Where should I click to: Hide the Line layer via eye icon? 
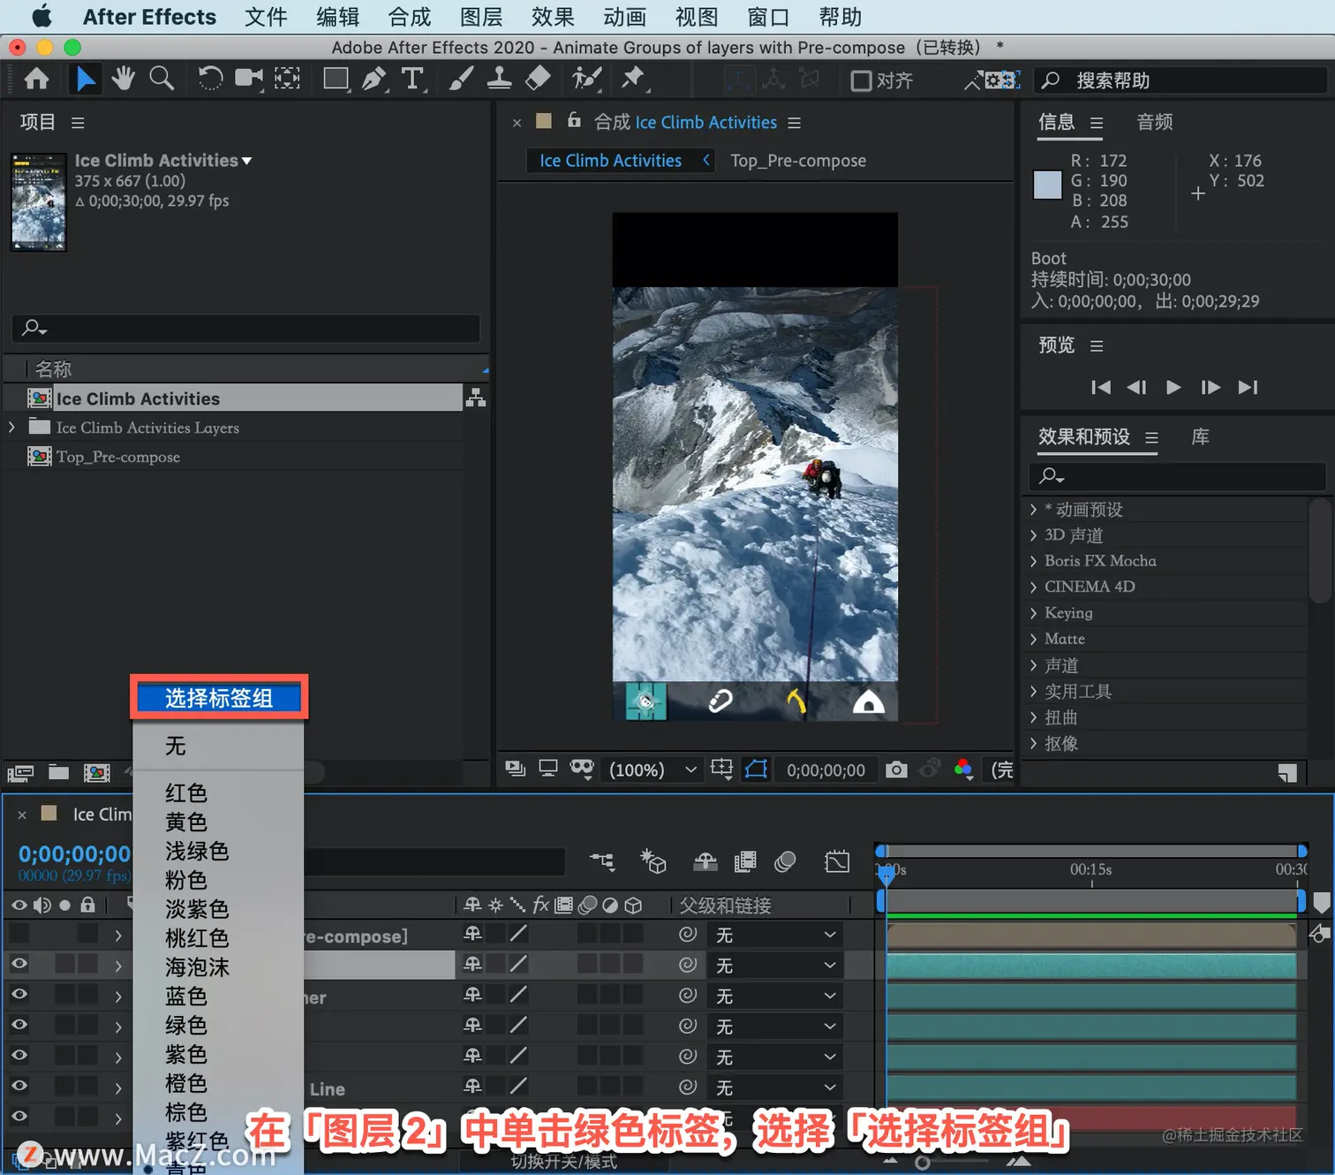click(19, 1086)
